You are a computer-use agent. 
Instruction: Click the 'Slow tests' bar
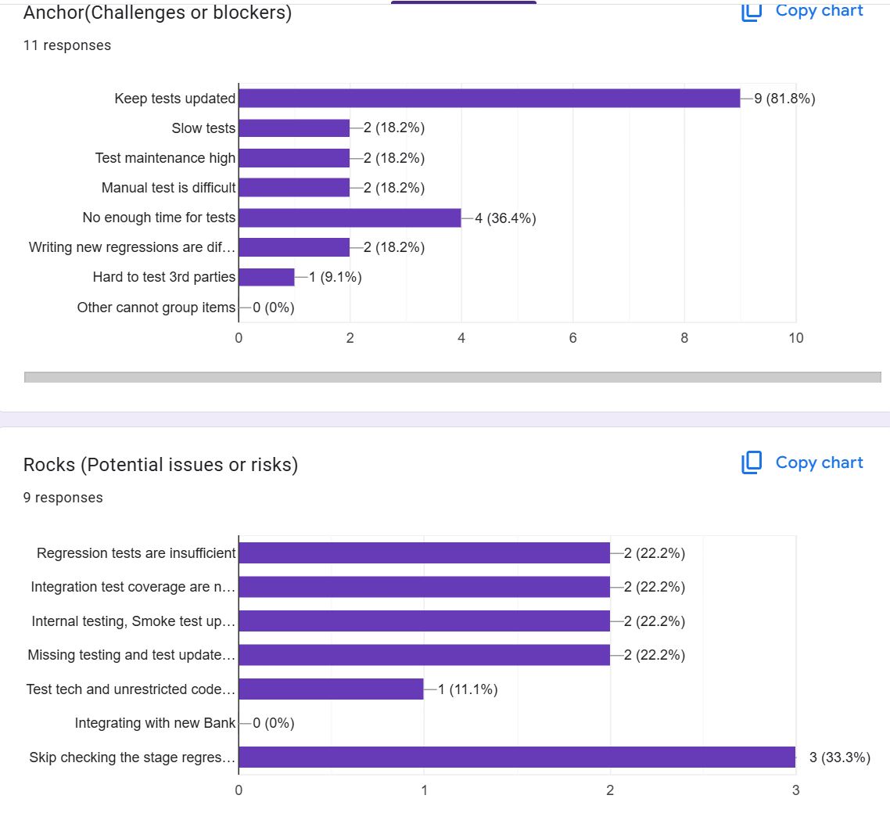(294, 128)
